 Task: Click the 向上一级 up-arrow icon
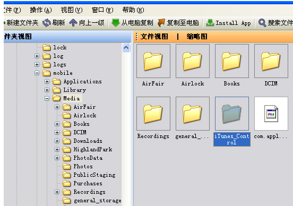point(73,23)
